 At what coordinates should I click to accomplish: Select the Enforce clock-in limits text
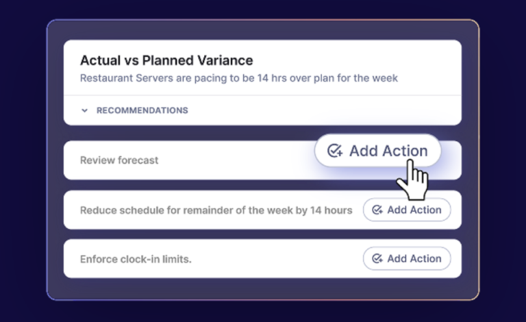pos(136,259)
